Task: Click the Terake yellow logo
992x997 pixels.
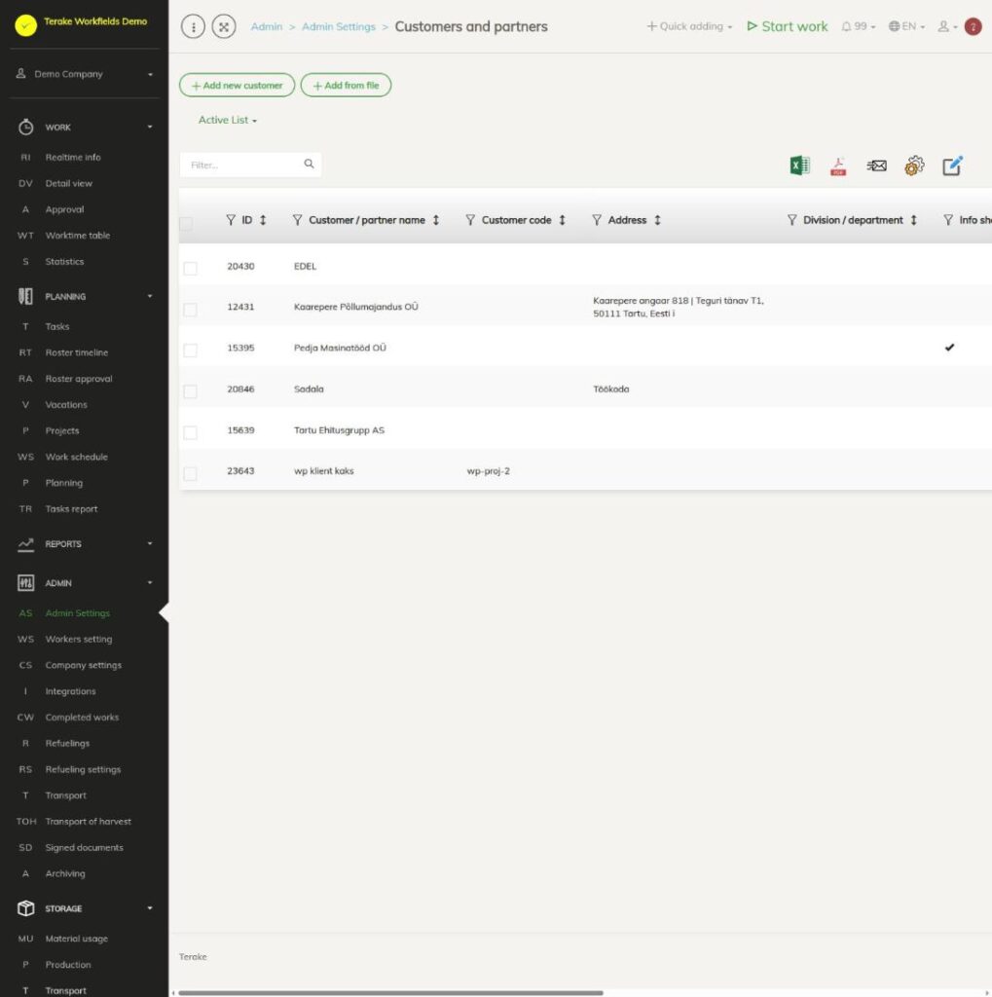Action: click(x=26, y=25)
